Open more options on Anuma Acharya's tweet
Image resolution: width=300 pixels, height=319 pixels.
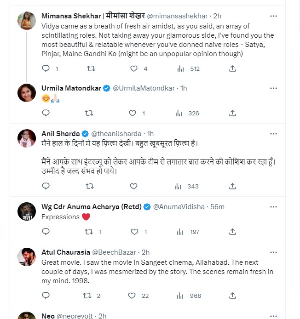point(274,206)
